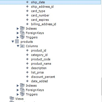102x102 pixels.
Task: Expand the Foreign Keys node of products table
Action: click(x=18, y=90)
